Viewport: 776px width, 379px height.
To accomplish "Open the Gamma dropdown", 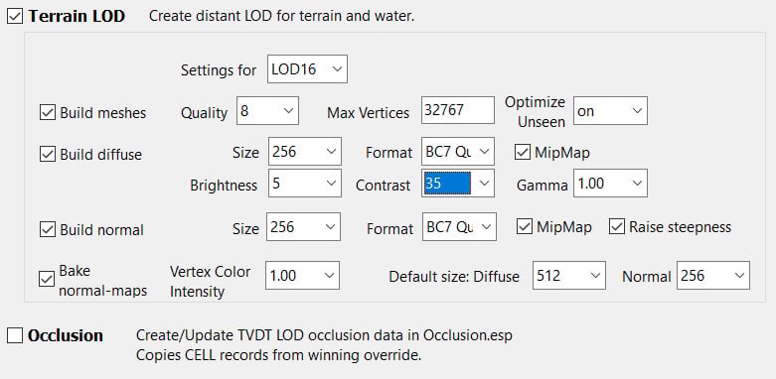I will 610,183.
